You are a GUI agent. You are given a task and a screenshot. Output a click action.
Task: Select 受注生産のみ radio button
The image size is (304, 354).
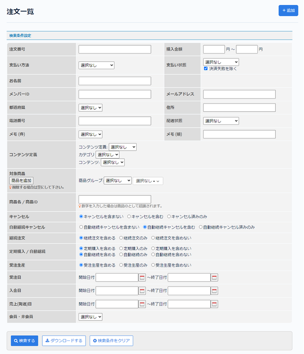pos(121,265)
